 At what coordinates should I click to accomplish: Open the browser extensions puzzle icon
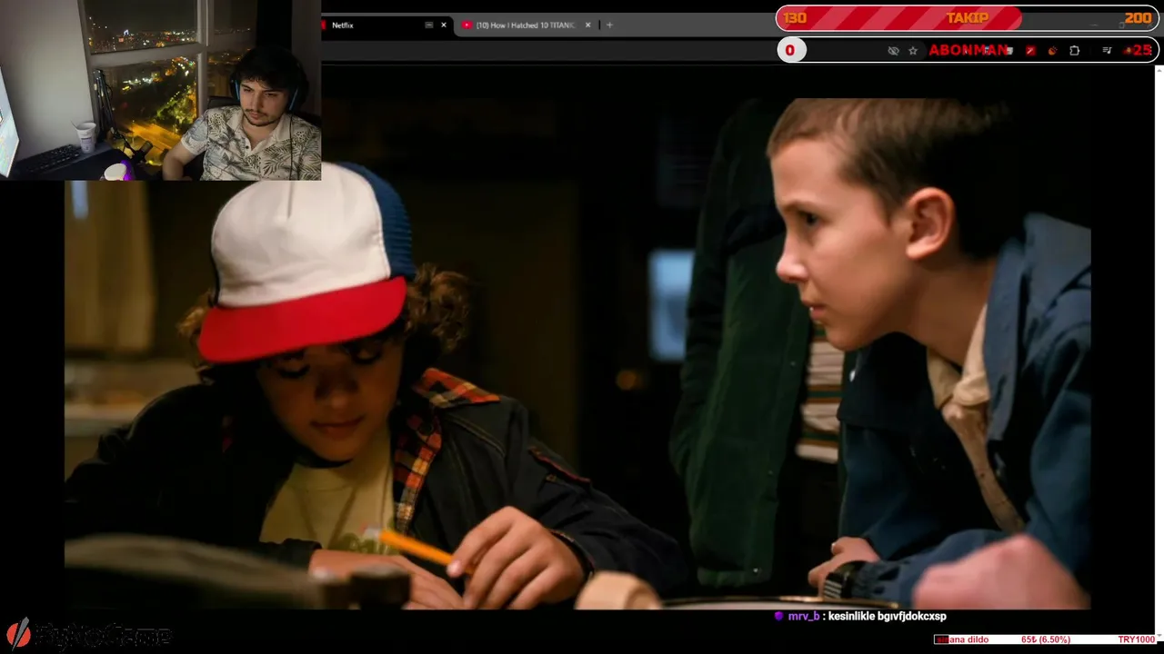click(x=1075, y=51)
